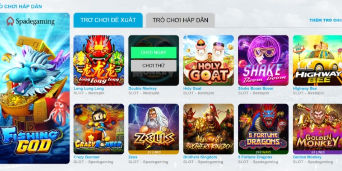Click the Double Monkey title link
The image size is (342, 171).
(x=142, y=88)
